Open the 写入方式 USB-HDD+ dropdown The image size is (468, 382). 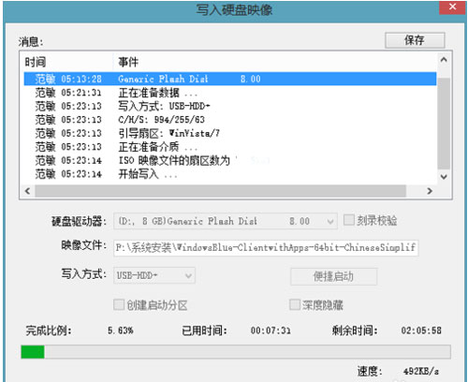pyautogui.click(x=154, y=275)
